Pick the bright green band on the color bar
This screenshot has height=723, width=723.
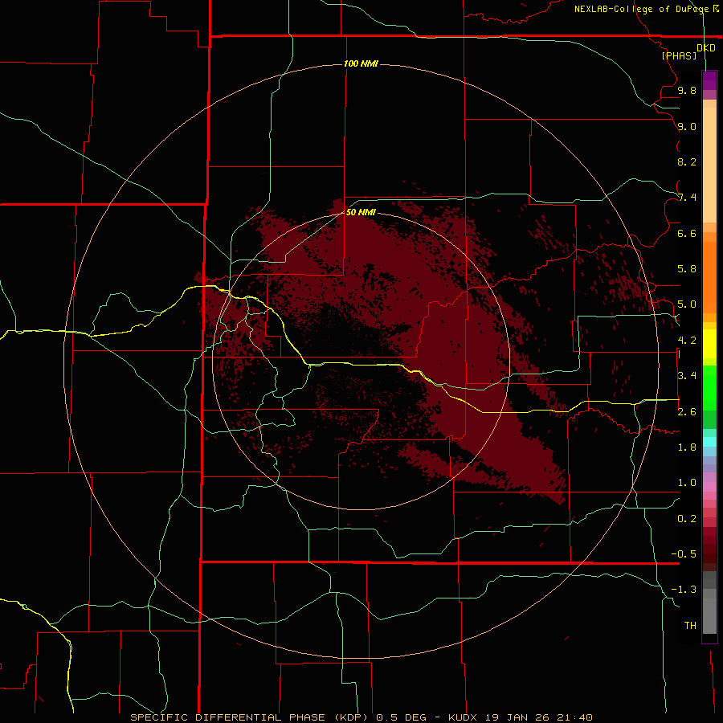pos(709,387)
